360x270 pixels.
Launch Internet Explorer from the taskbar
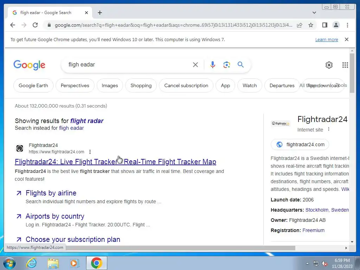[x=31, y=263]
